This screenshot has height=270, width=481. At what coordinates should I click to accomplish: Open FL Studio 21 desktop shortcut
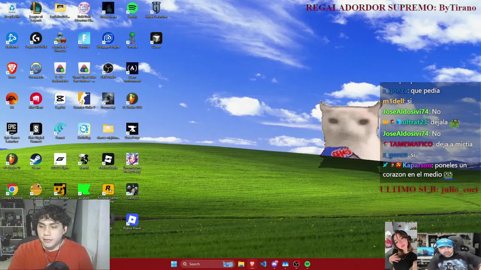[12, 161]
